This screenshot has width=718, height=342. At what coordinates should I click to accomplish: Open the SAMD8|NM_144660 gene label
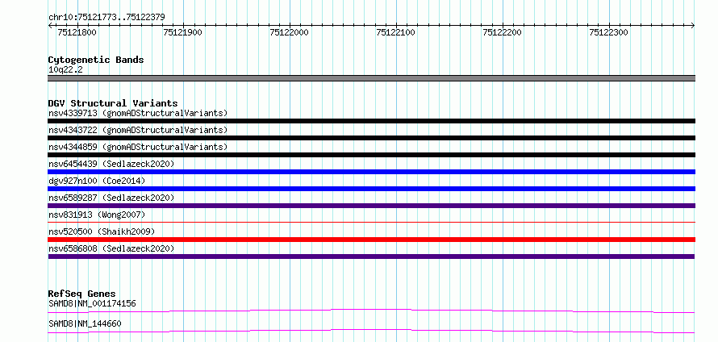[85, 323]
